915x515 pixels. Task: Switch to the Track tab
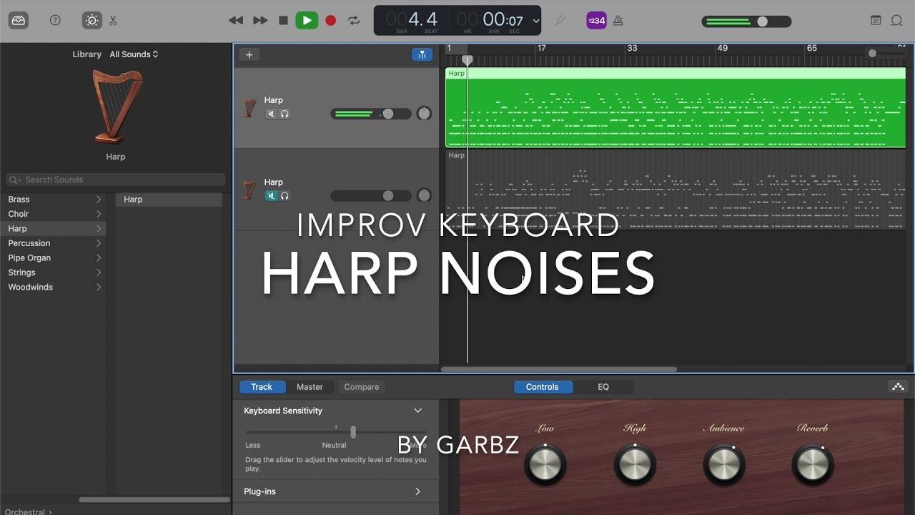262,387
